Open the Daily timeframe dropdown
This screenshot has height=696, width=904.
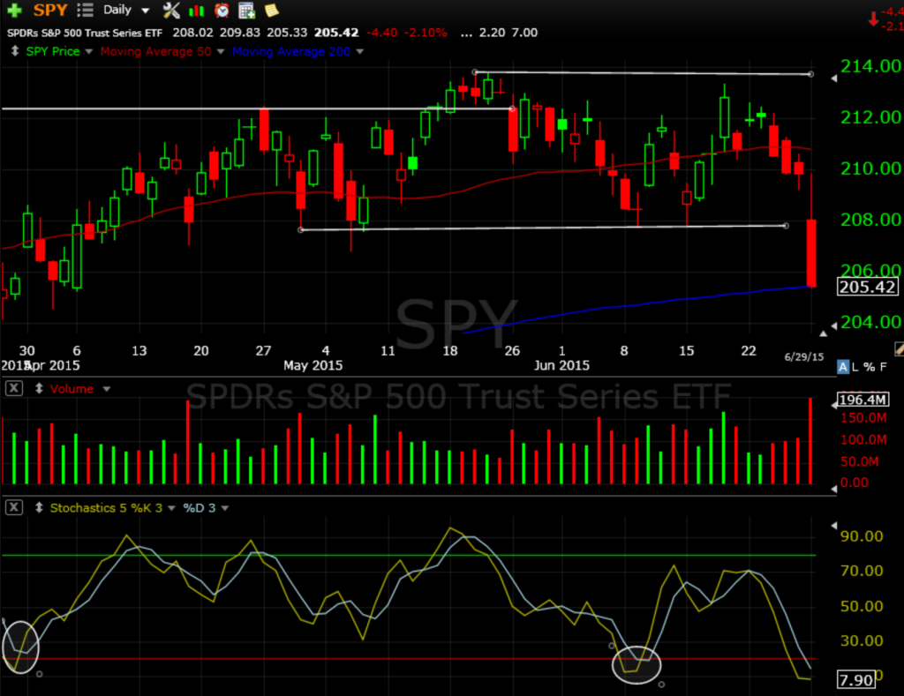[x=125, y=10]
